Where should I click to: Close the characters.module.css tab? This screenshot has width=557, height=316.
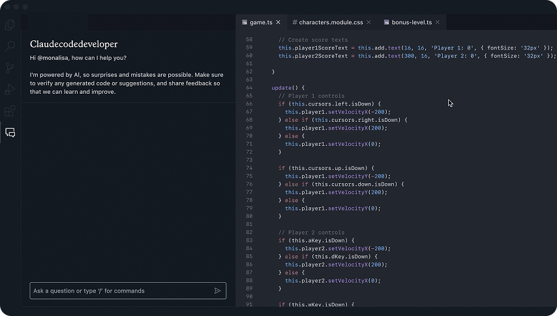[369, 22]
